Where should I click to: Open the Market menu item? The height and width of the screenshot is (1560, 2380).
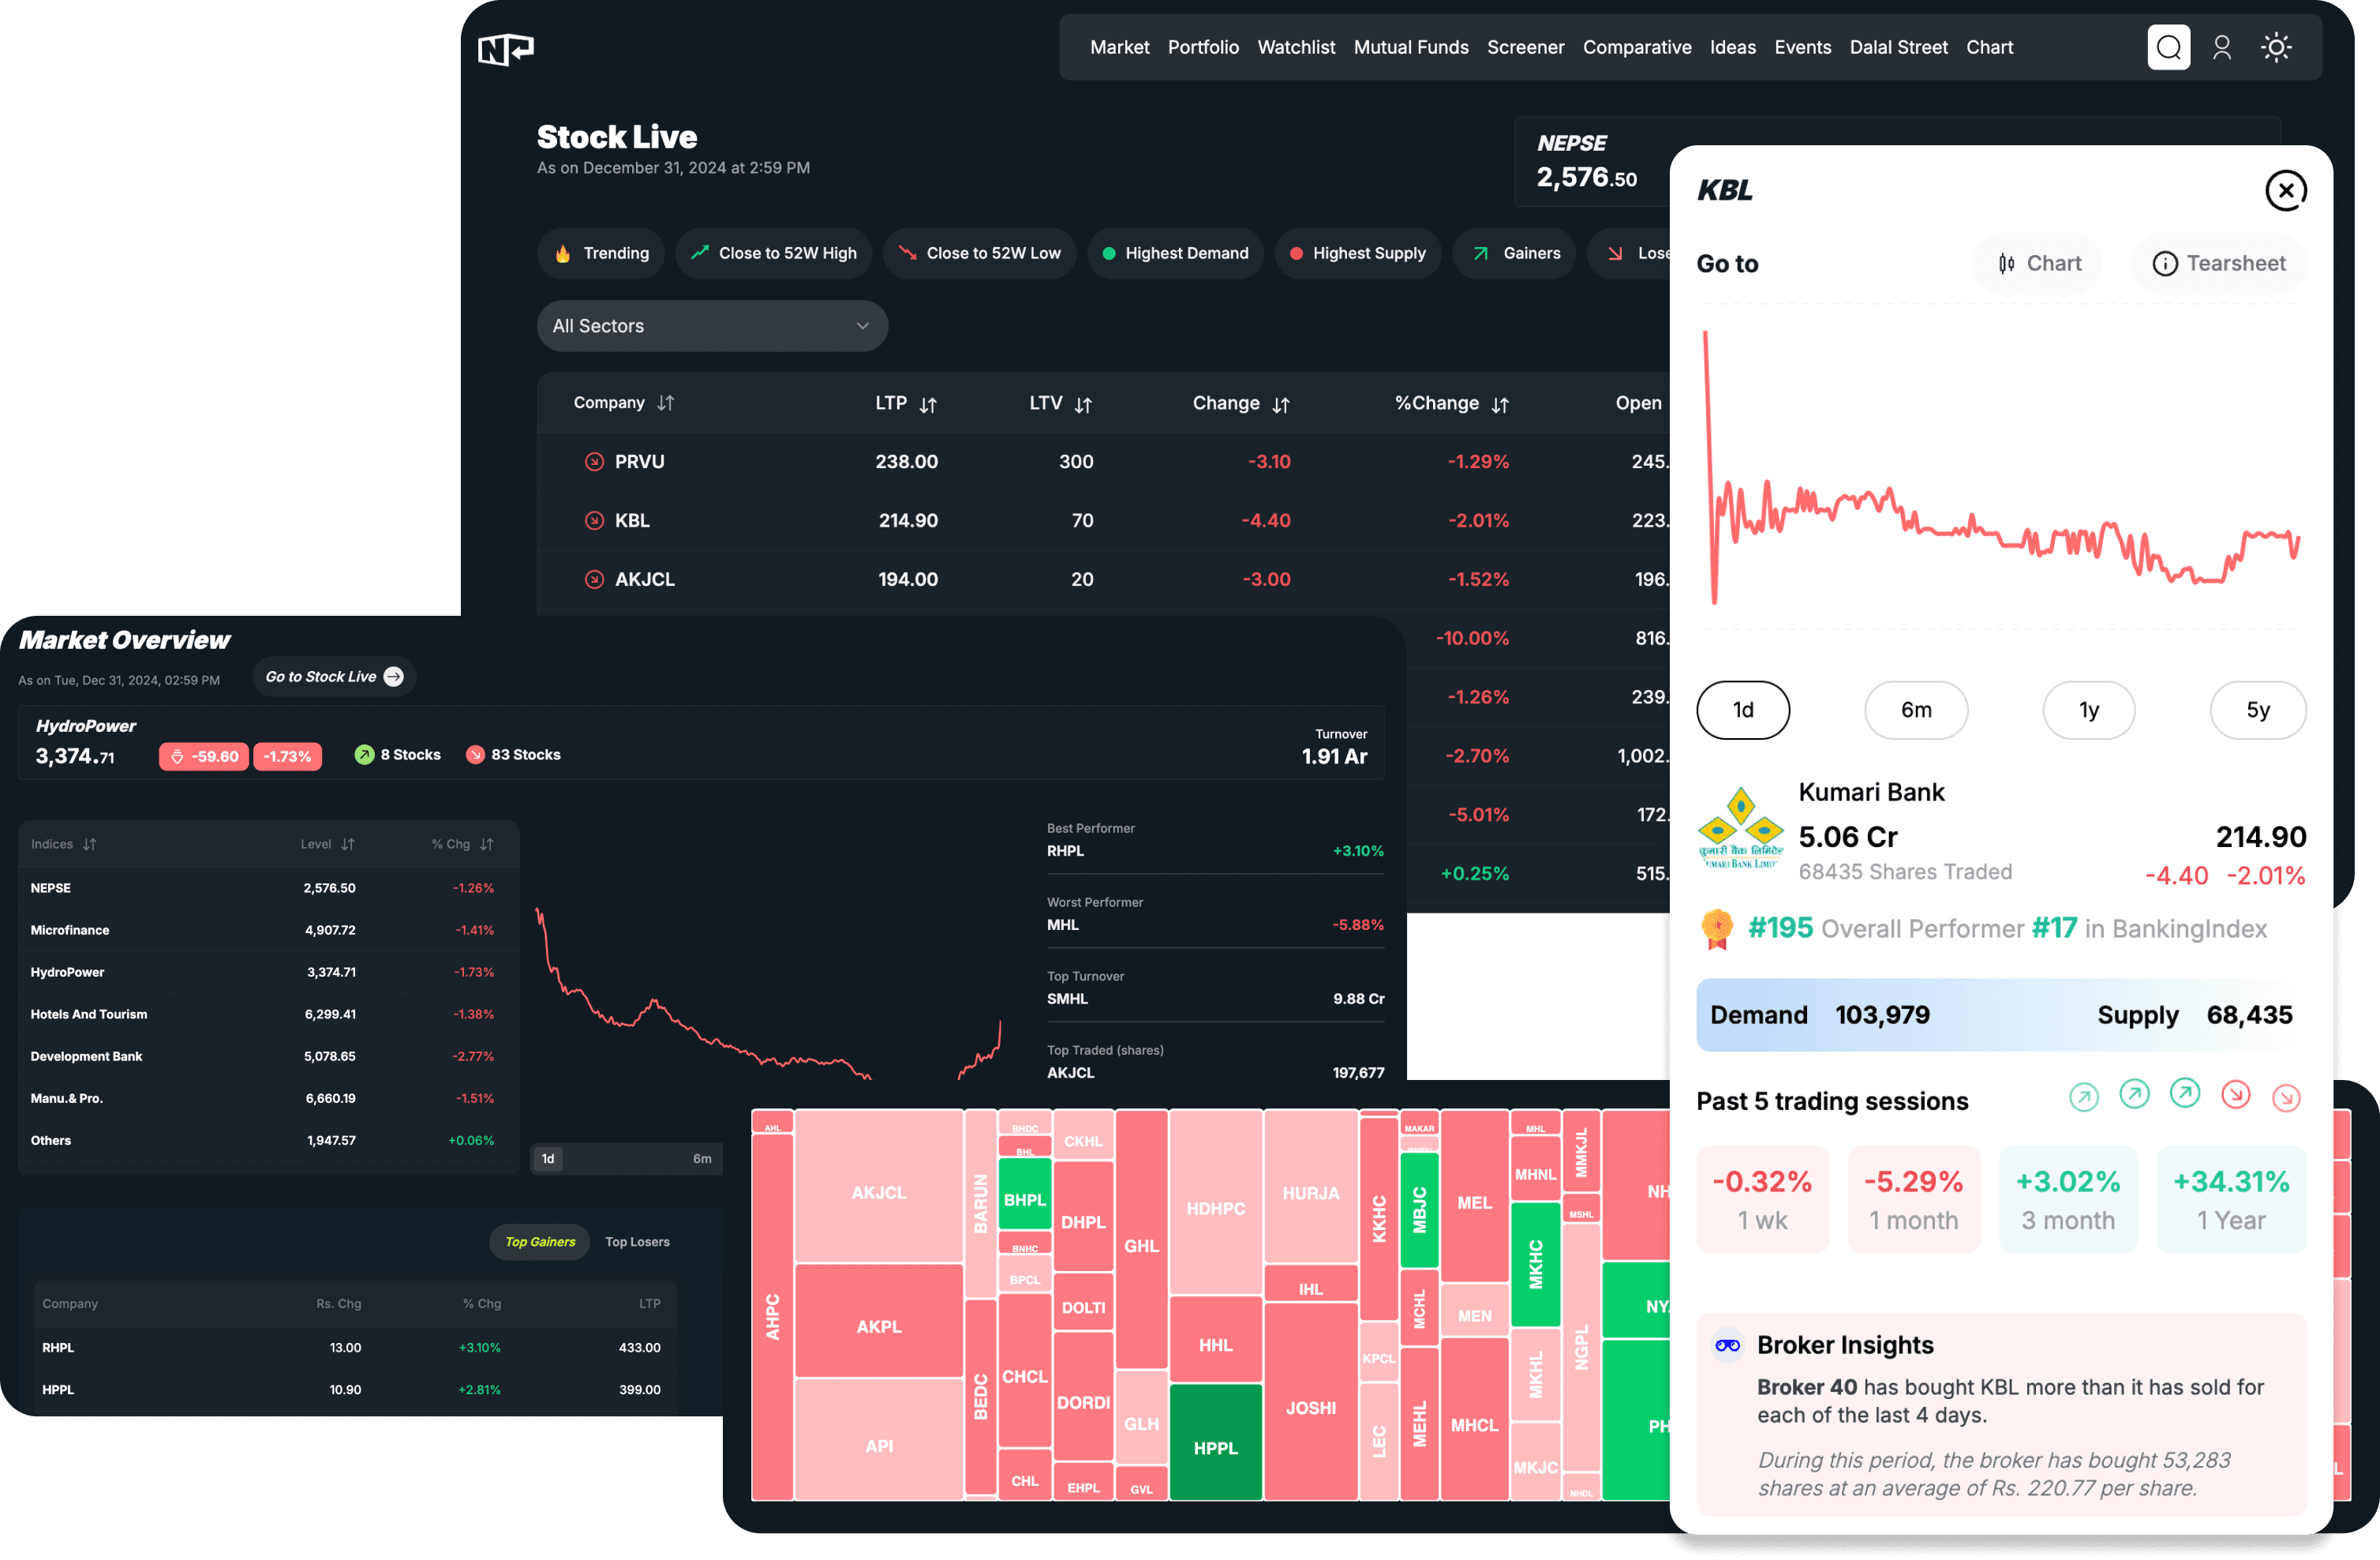click(x=1119, y=47)
